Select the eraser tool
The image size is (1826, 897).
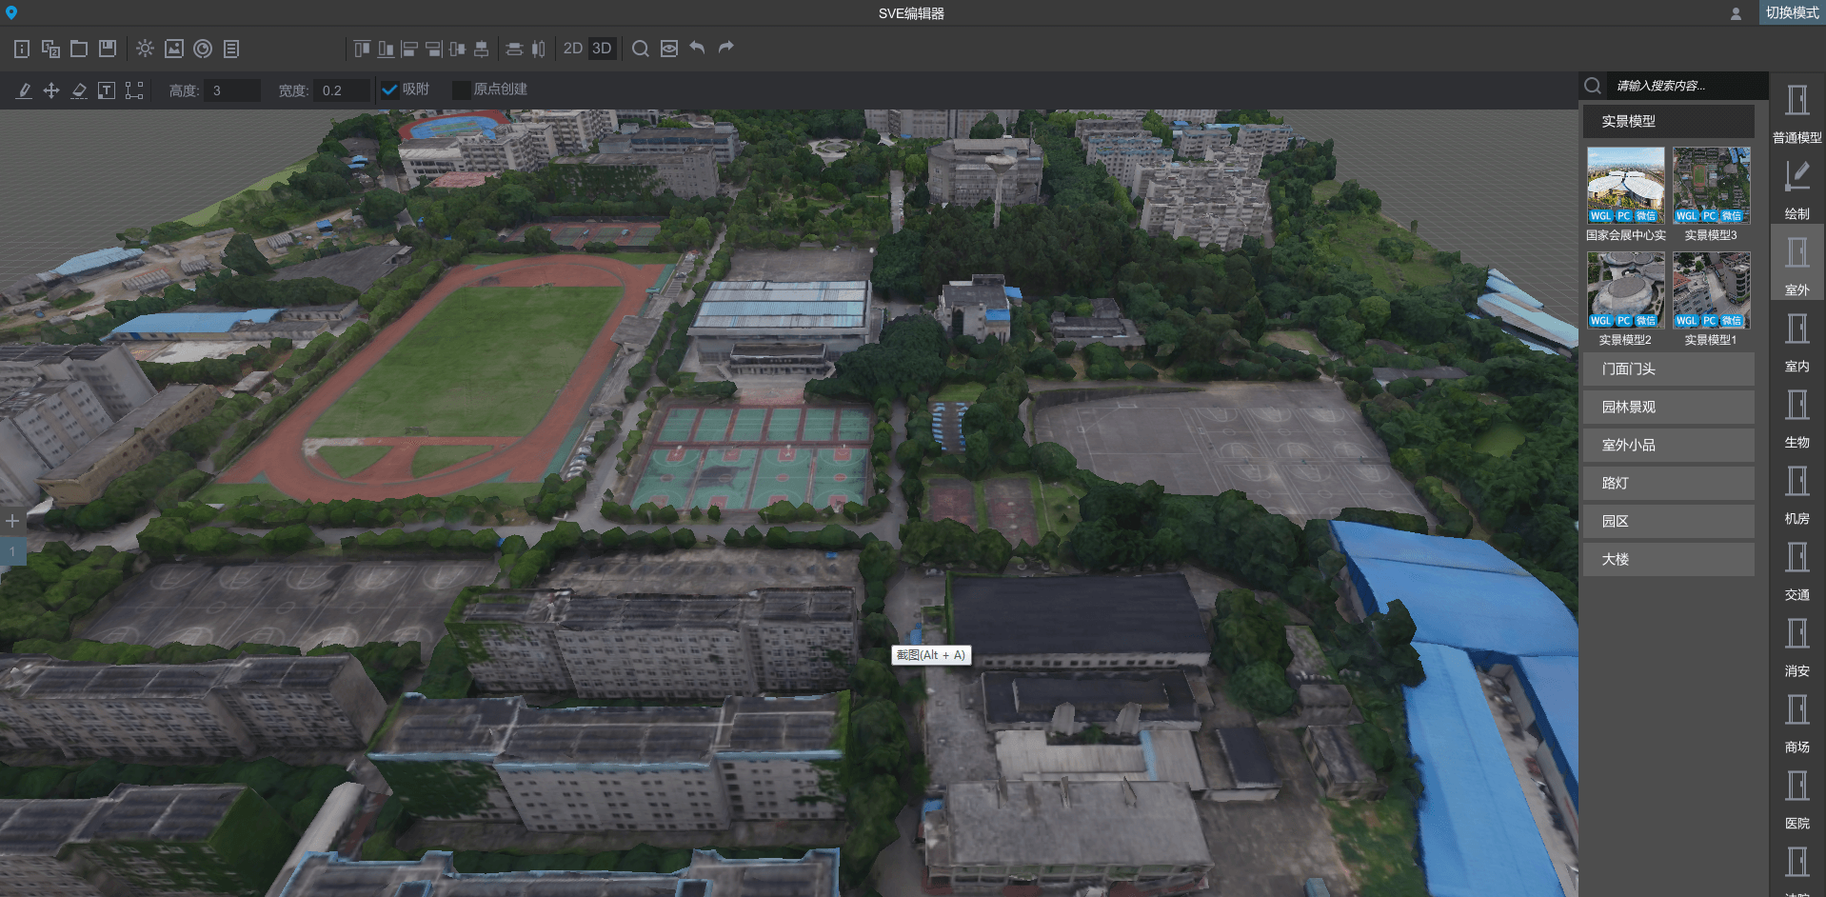click(x=79, y=90)
